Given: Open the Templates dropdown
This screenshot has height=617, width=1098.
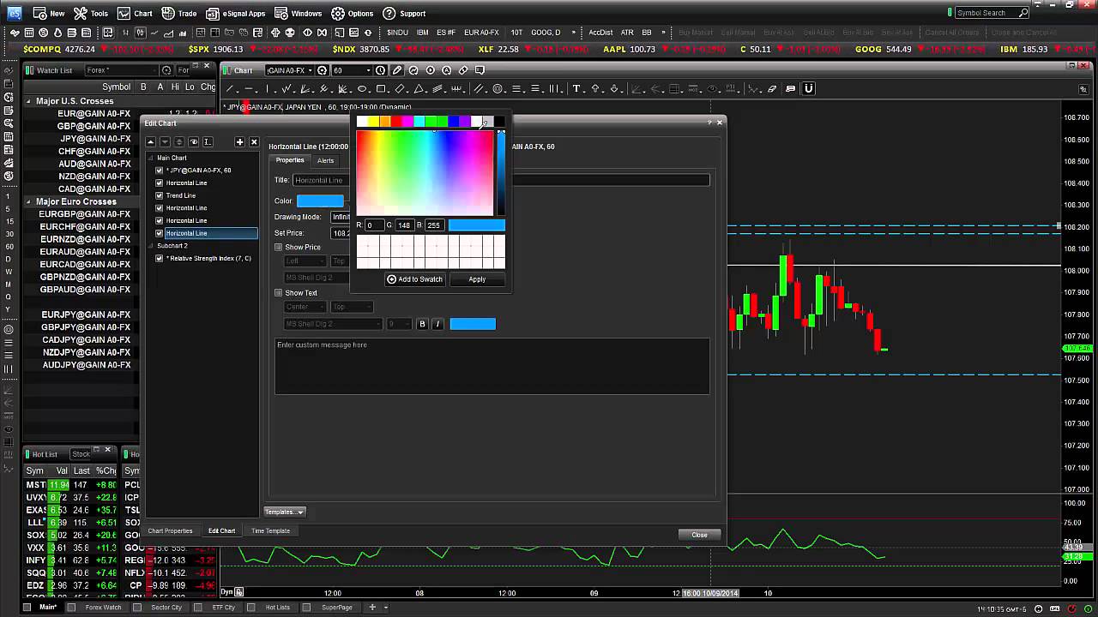Looking at the screenshot, I should click(284, 512).
